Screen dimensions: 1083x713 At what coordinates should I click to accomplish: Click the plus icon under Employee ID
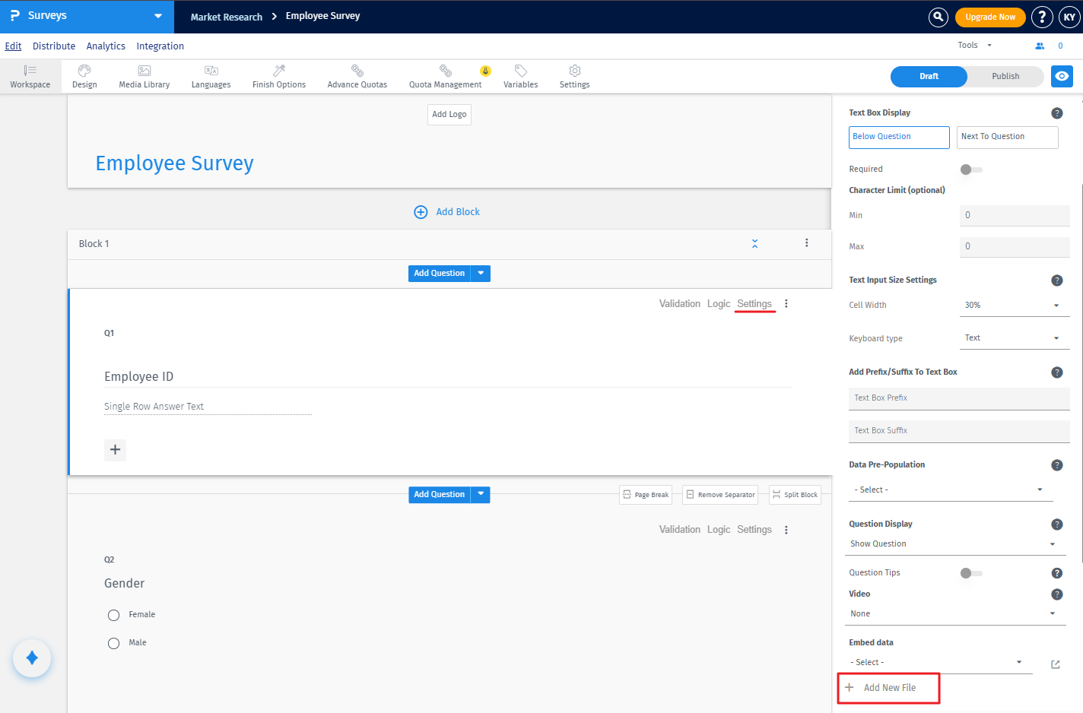[x=115, y=450]
